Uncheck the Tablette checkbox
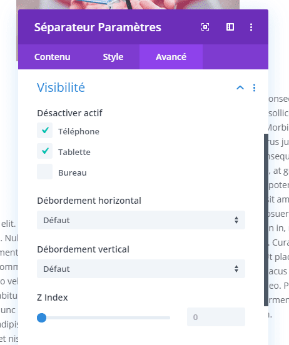The height and width of the screenshot is (345, 289). tap(44, 151)
